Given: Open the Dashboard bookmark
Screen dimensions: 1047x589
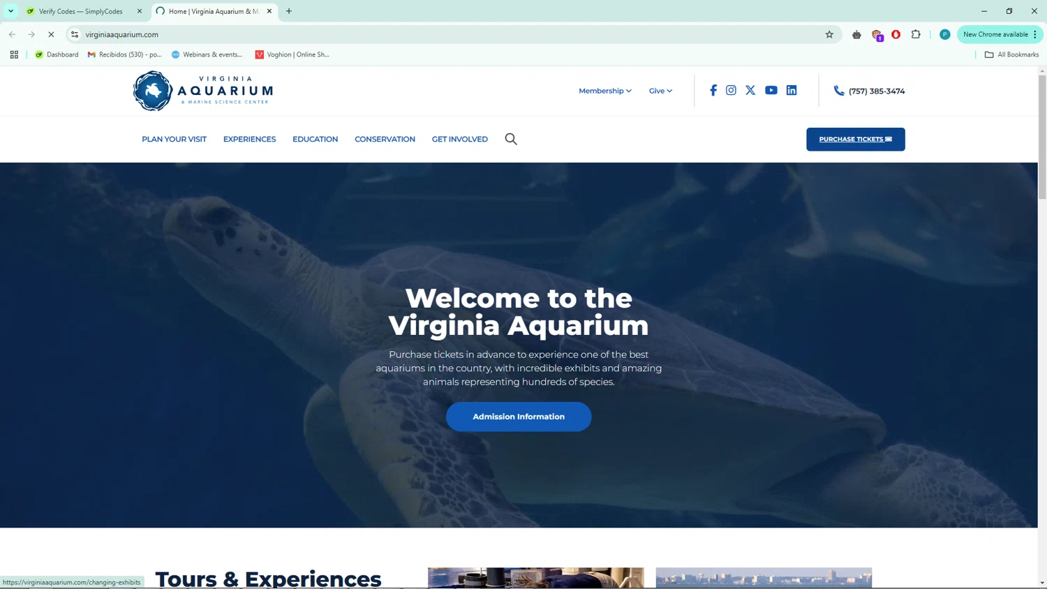Looking at the screenshot, I should point(57,54).
